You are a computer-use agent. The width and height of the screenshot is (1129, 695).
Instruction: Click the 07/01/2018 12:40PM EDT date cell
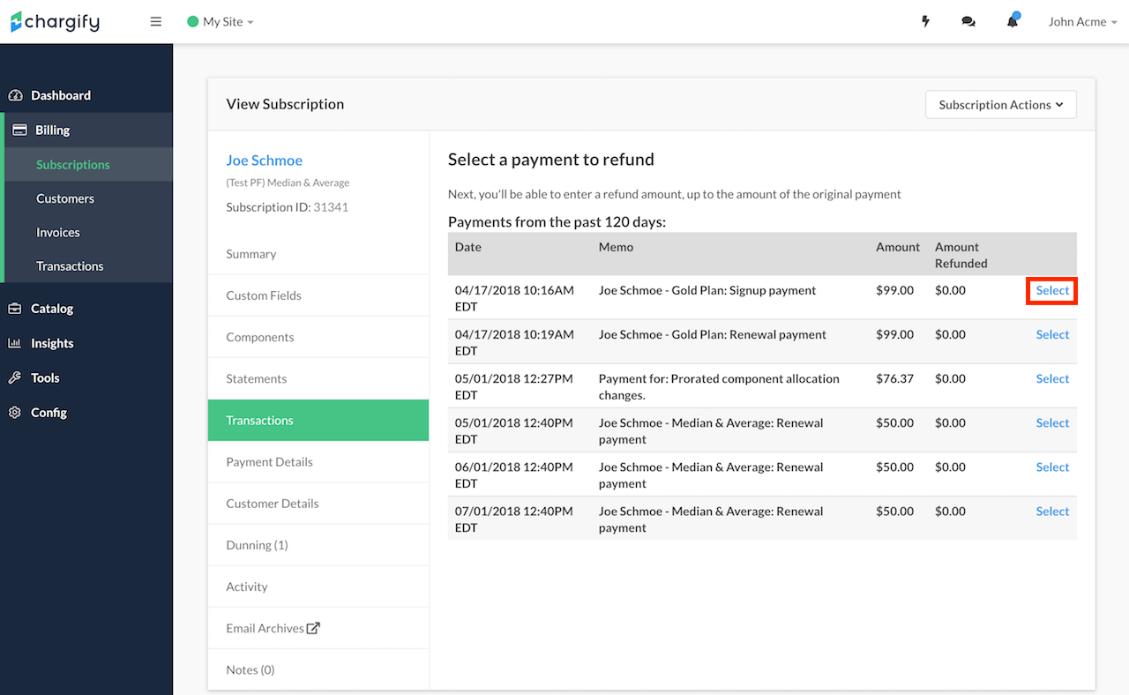pos(514,519)
